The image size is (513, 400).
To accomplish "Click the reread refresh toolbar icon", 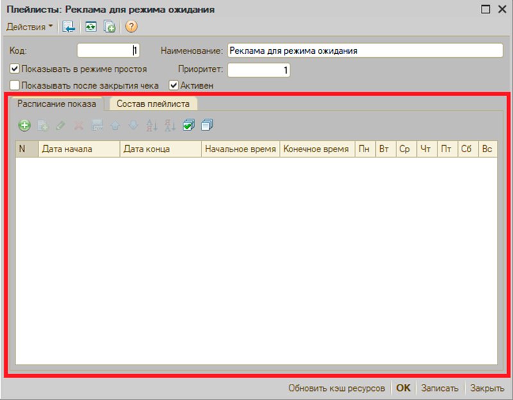I will click(x=90, y=26).
